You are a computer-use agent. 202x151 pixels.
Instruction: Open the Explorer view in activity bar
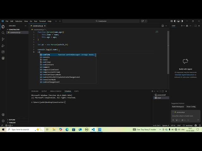tap(3, 26)
